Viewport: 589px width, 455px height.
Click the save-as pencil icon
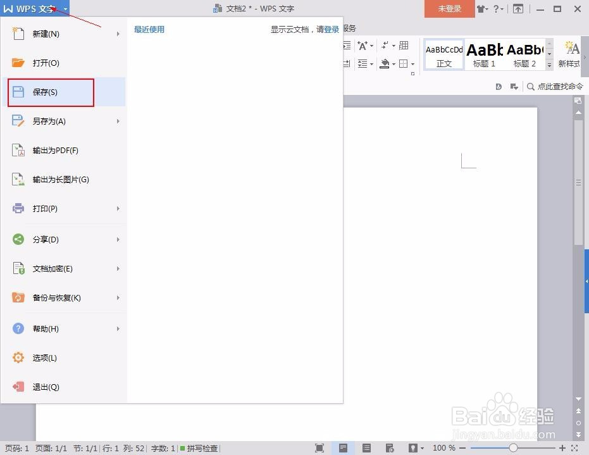(18, 121)
